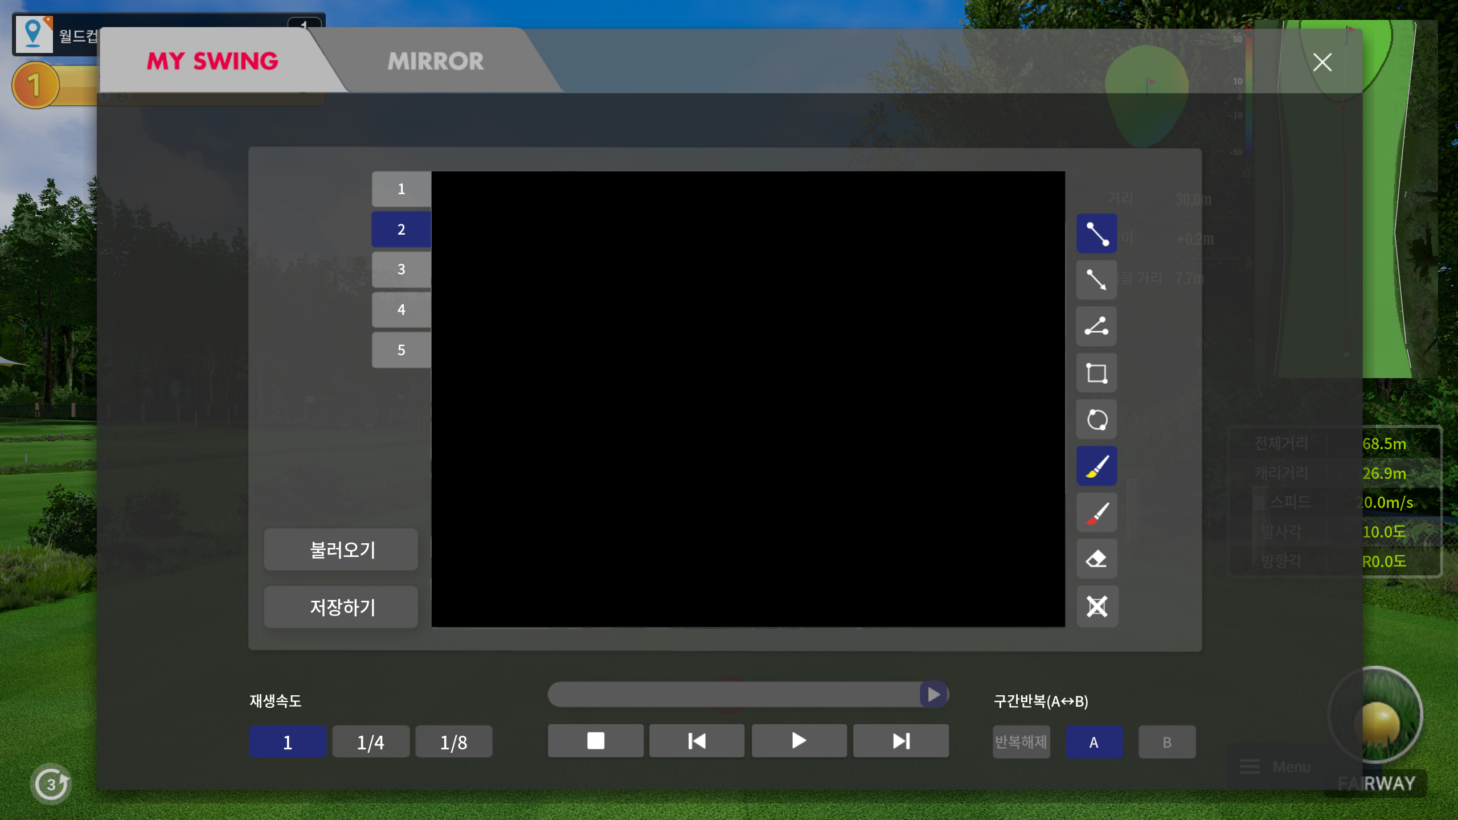Click the playback progress slider handle
Image resolution: width=1458 pixels, height=820 pixels.
[x=933, y=694]
